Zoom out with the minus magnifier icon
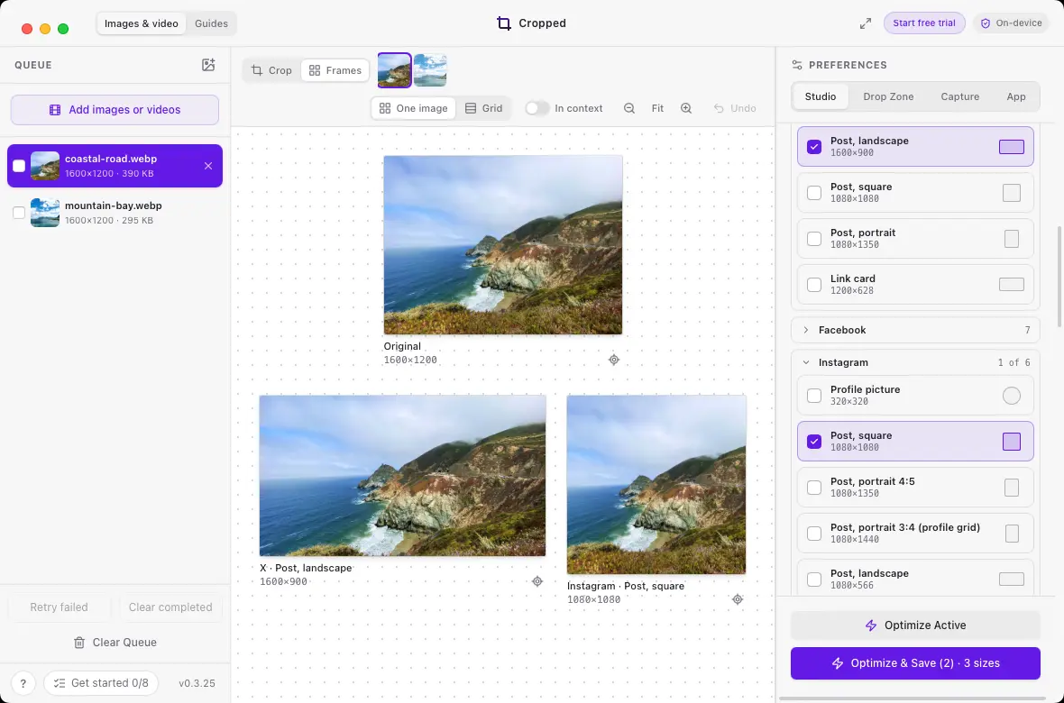The image size is (1064, 703). pos(629,108)
